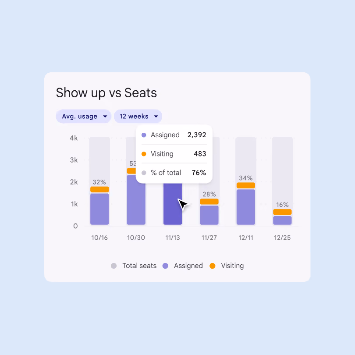Open the 12 weeks dropdown
Screen dimensions: 355x355
(x=138, y=117)
